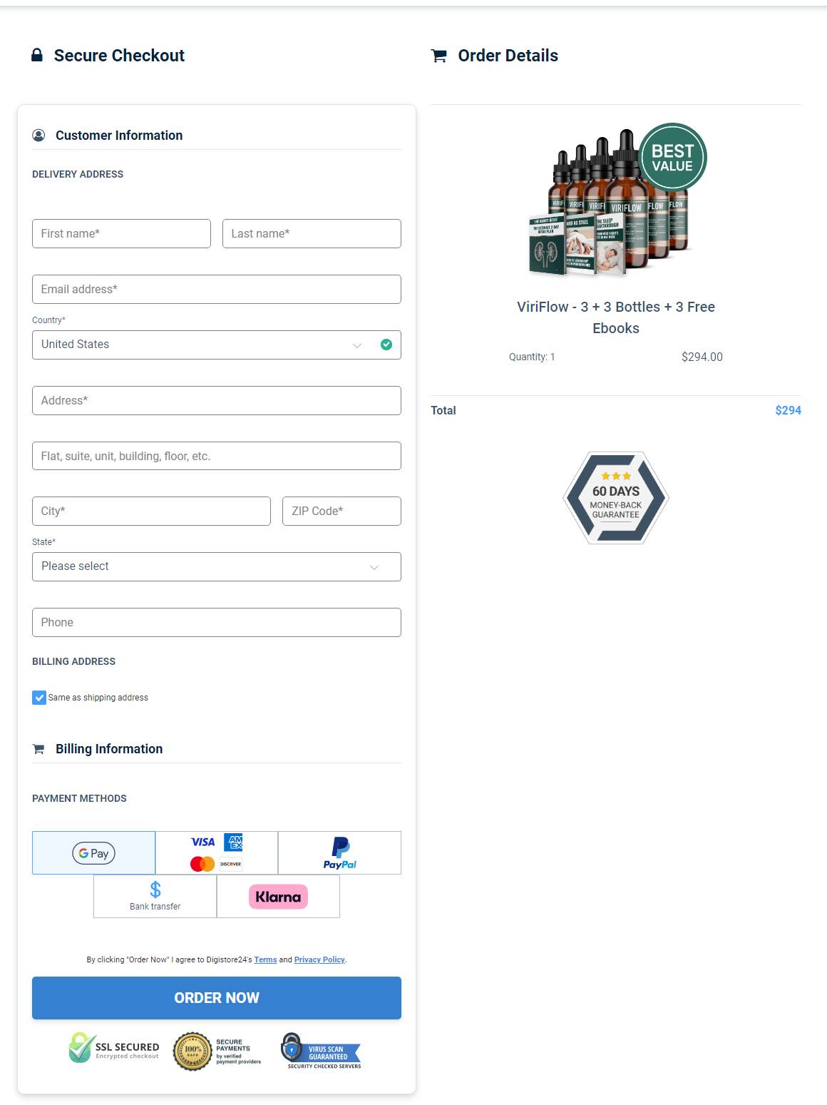Viewport: 827px width, 1105px height.
Task: Click the Customer Information user icon
Action: [x=38, y=136]
